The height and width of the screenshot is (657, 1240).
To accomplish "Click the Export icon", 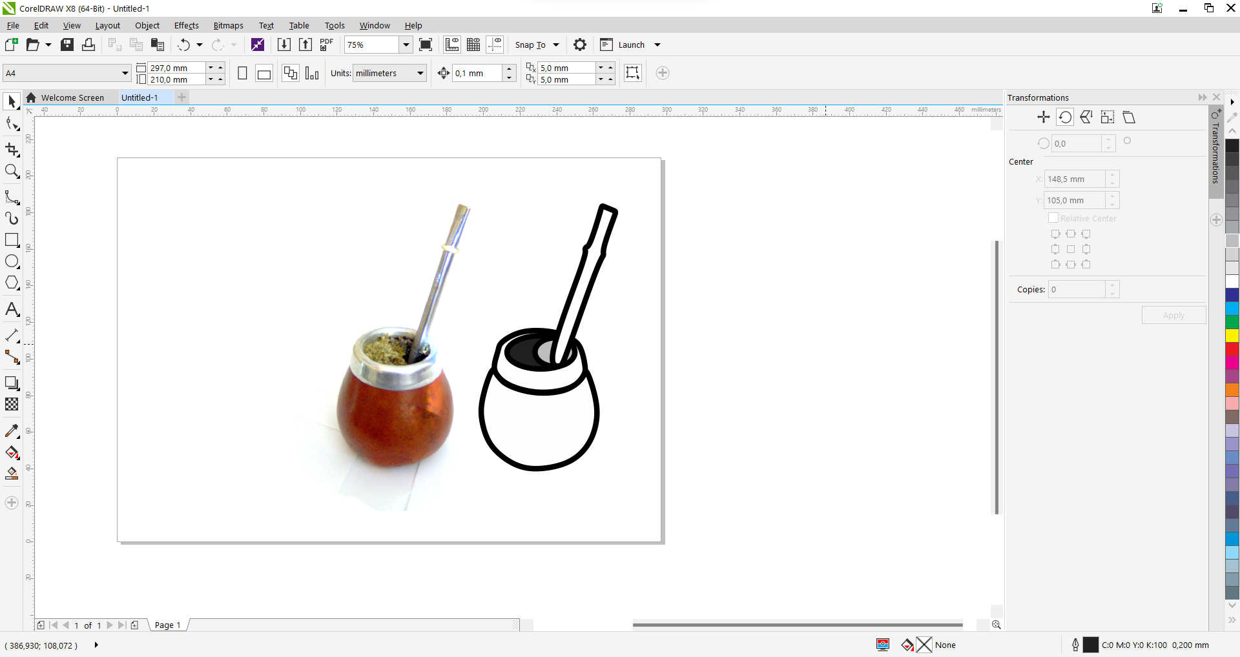I will pyautogui.click(x=305, y=45).
